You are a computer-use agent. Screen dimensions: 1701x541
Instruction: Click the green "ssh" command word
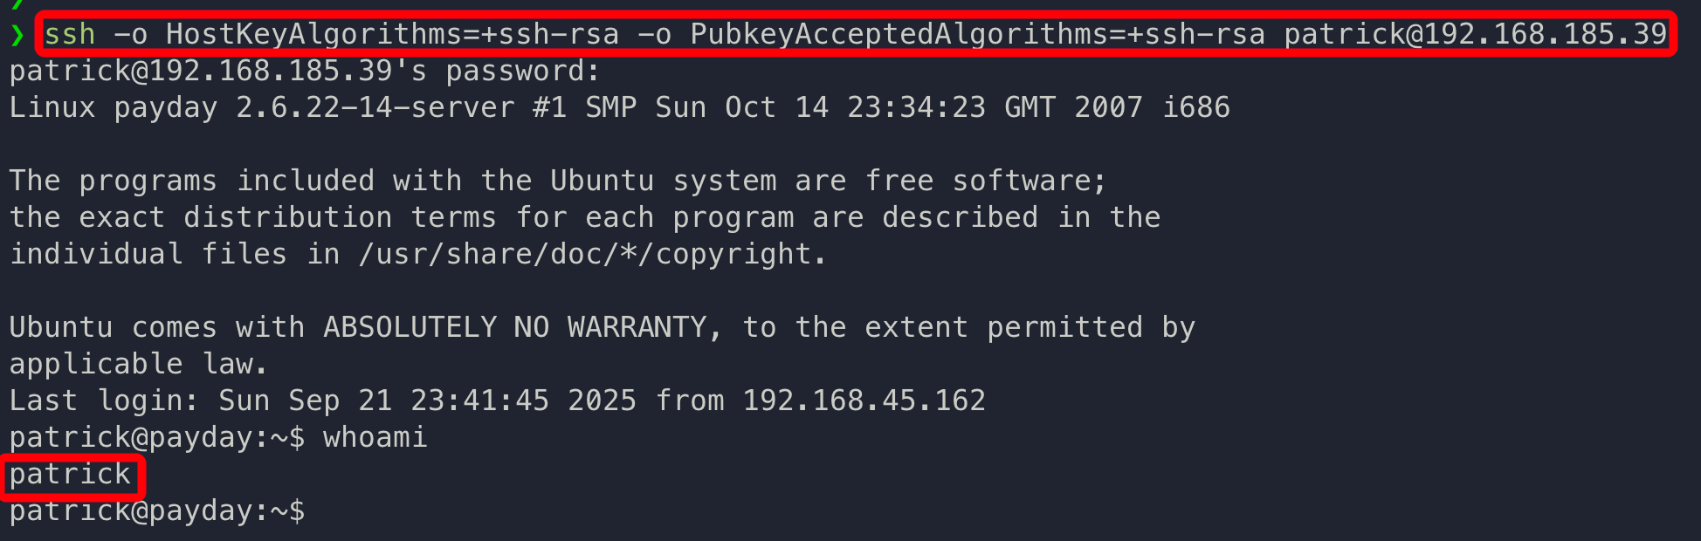[x=70, y=35]
